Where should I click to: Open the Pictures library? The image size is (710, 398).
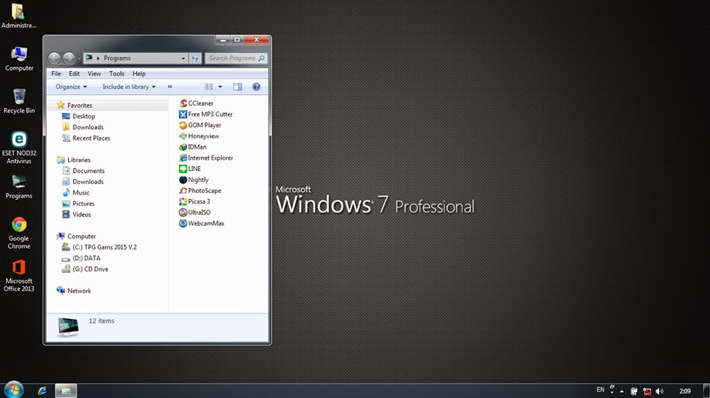(x=78, y=203)
